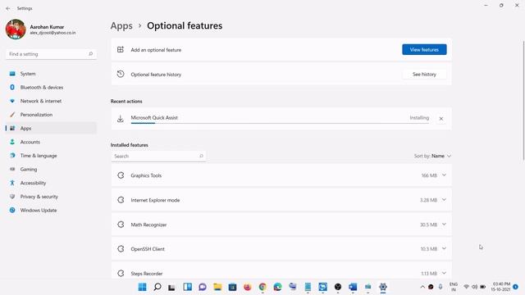Click the Graphics Tools feature icon
The image size is (525, 295).
(121, 175)
